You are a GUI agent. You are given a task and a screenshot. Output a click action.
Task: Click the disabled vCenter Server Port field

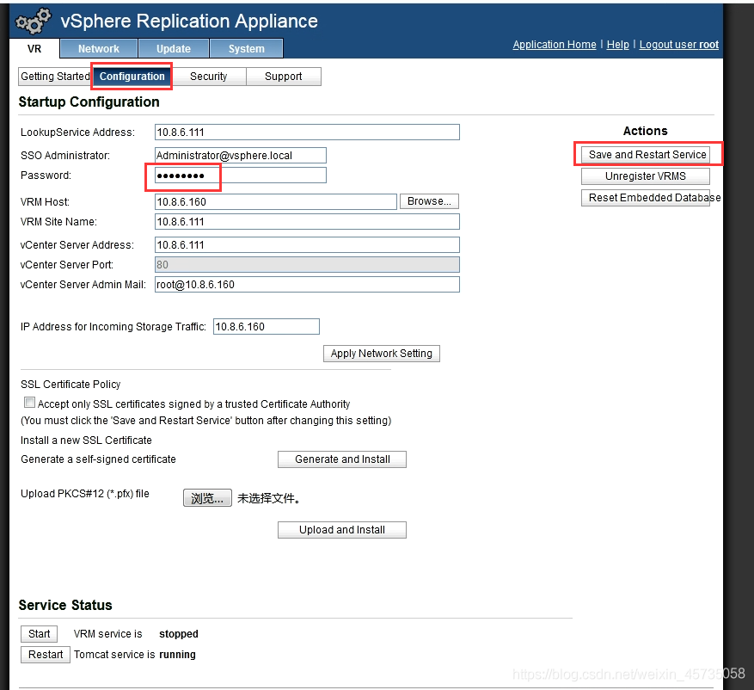click(x=307, y=265)
